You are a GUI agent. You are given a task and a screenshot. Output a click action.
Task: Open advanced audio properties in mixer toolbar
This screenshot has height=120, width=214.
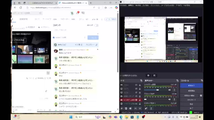click(x=146, y=108)
